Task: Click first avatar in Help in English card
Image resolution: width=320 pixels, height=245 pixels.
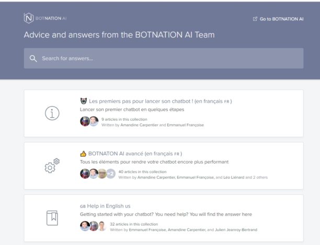Action: 85,226
